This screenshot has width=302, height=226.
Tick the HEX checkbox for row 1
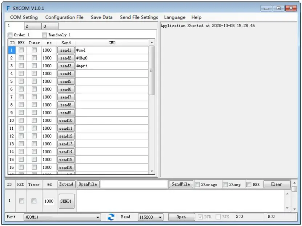(21, 50)
